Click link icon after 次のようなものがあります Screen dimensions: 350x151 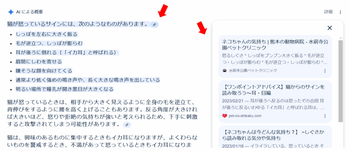pyautogui.click(x=154, y=25)
